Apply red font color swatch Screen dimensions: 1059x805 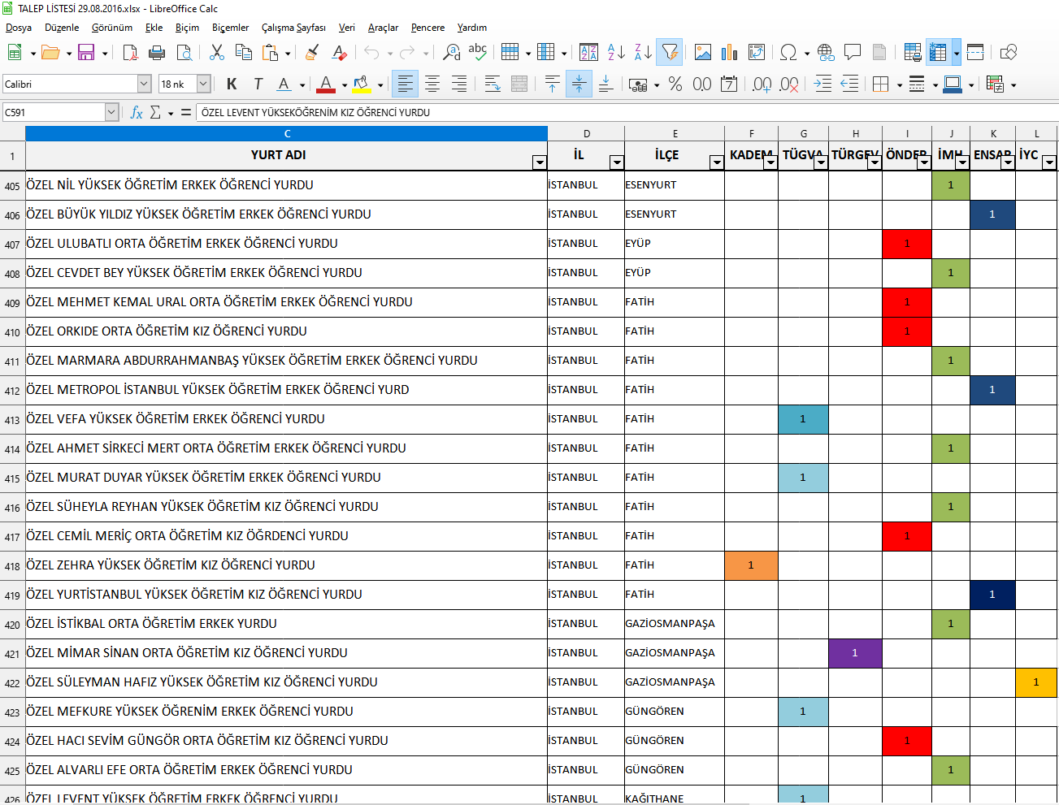pos(326,84)
